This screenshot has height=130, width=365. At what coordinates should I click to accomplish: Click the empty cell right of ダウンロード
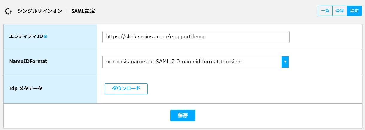point(254,89)
